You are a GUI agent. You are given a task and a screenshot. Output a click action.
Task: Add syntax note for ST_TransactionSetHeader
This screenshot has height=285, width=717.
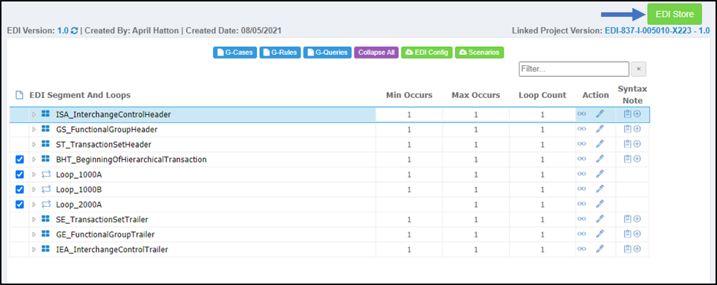click(637, 144)
